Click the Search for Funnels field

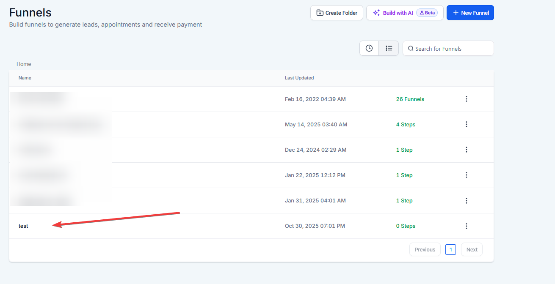click(451, 49)
